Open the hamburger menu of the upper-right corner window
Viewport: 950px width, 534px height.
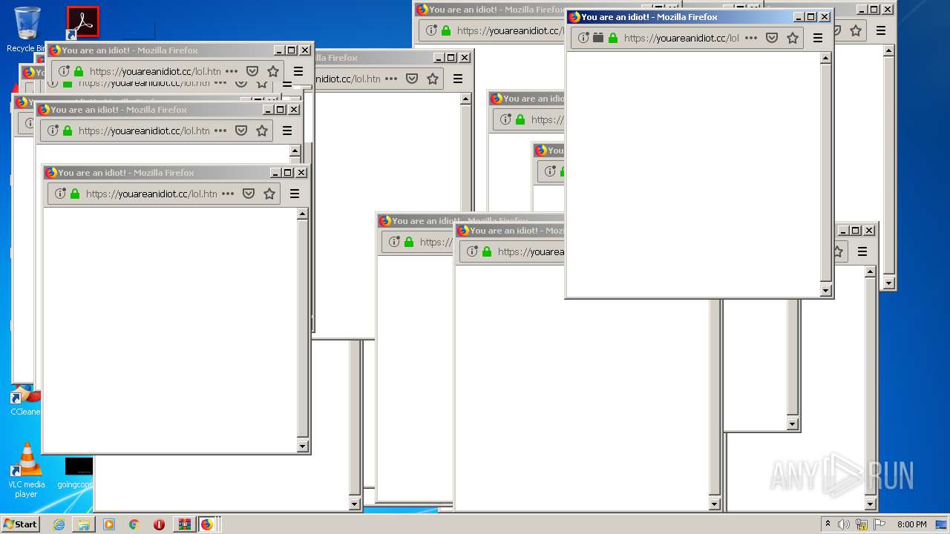click(881, 30)
